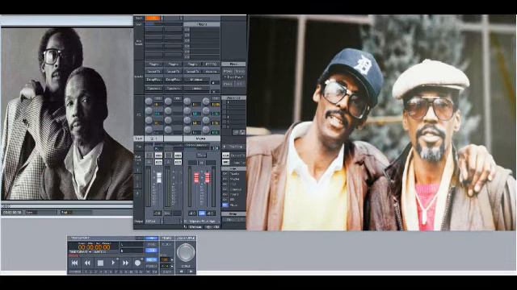Select marker button 12 in transport
The image size is (517, 290).
[141, 272]
